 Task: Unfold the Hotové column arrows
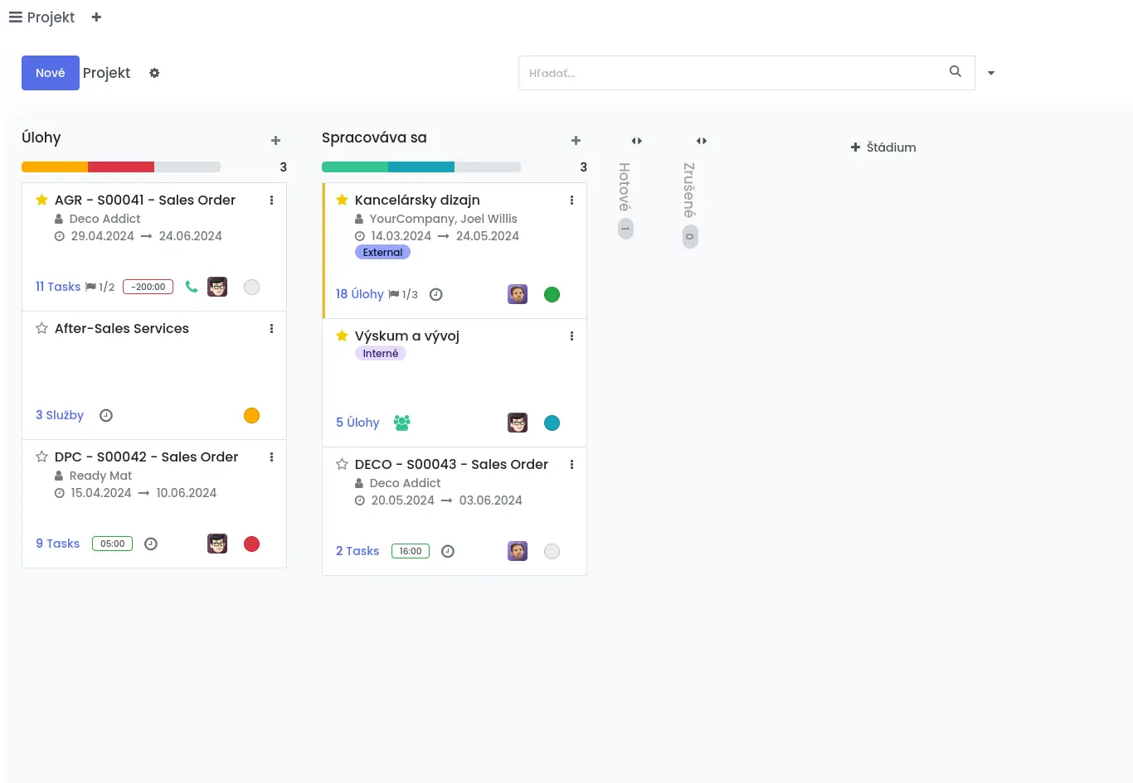[x=637, y=141]
